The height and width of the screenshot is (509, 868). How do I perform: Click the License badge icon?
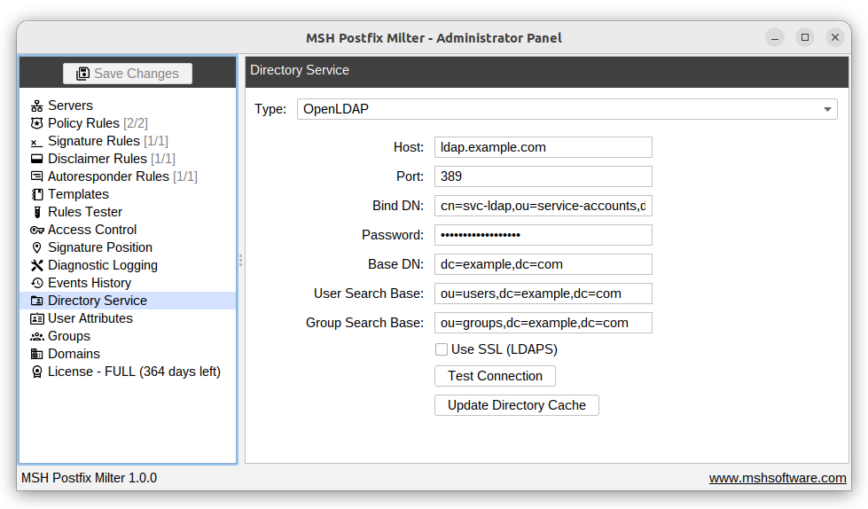pos(36,372)
